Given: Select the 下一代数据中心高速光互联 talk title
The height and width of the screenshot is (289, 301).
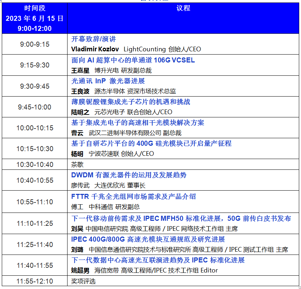Looking at the screenshot, I should [x=158, y=260].
